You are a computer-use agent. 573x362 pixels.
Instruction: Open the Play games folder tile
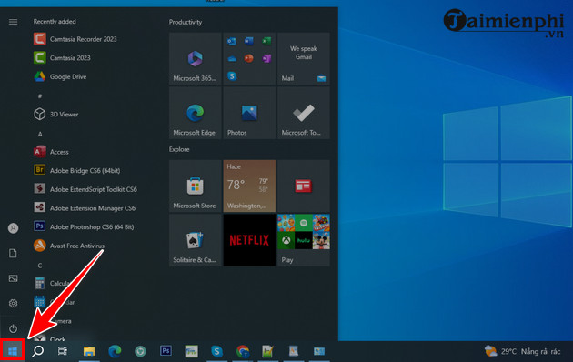[x=303, y=240]
